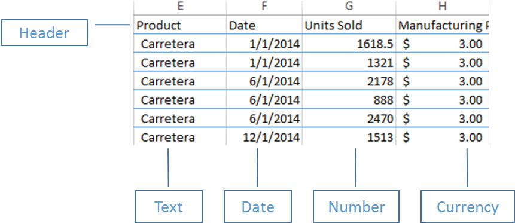
Task: Click the Number callout label box
Action: (x=356, y=207)
